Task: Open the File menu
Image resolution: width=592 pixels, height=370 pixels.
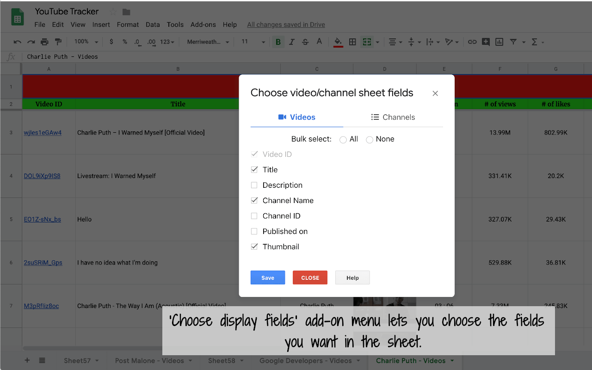Action: pyautogui.click(x=40, y=25)
